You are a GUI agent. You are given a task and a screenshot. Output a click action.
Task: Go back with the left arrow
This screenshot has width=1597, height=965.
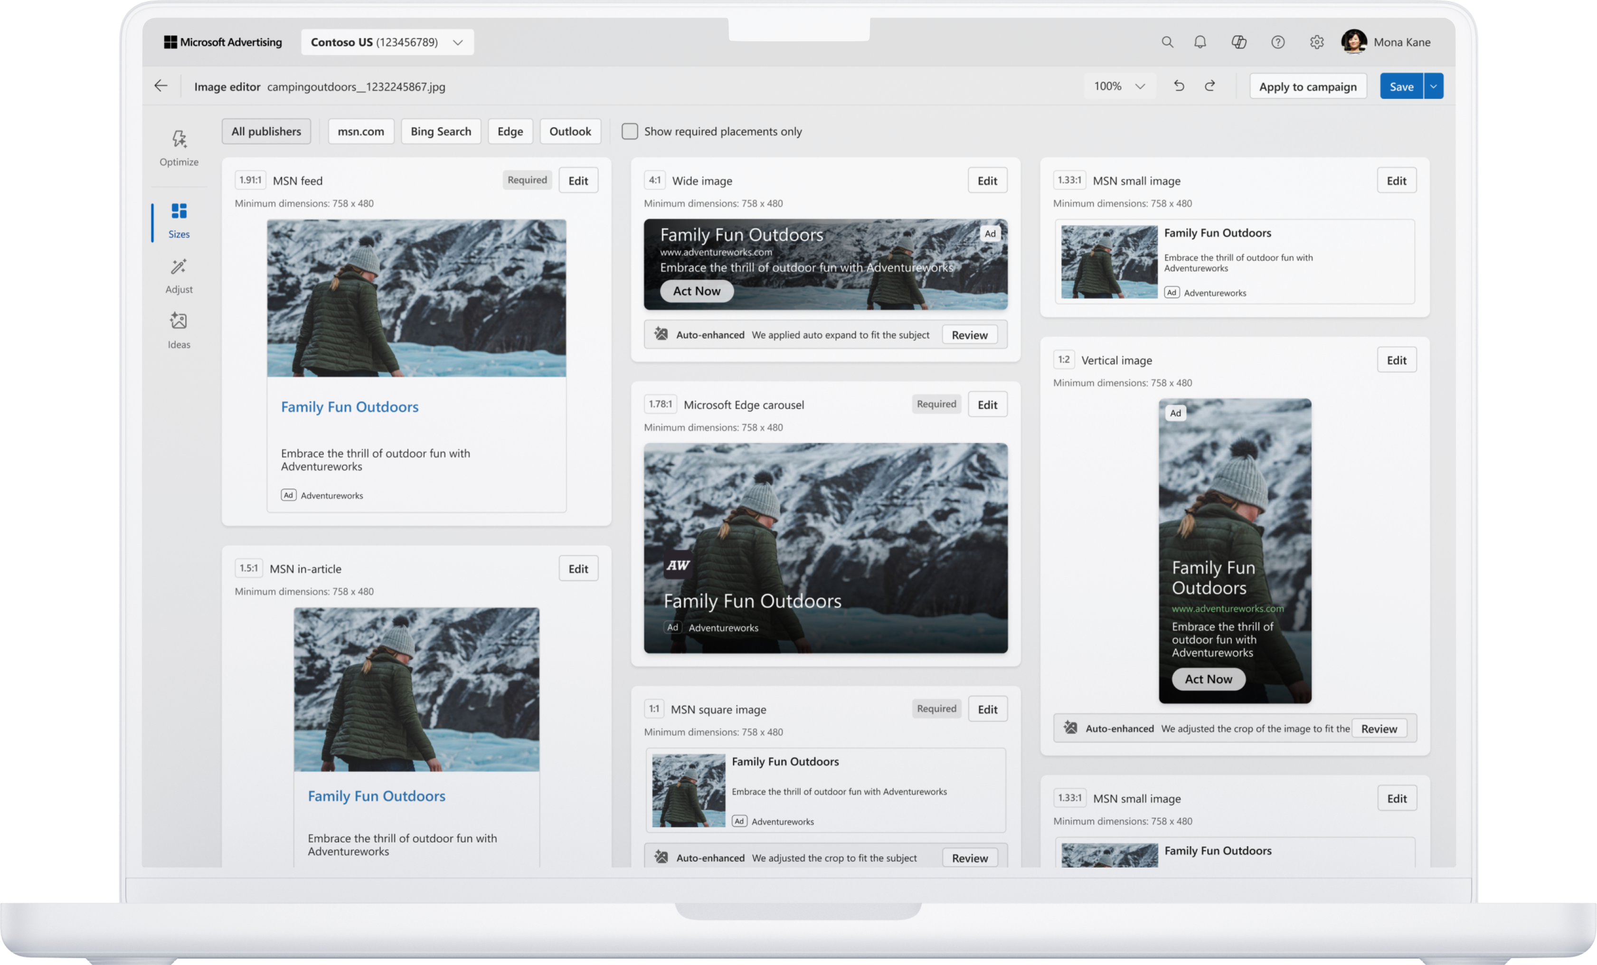(161, 86)
